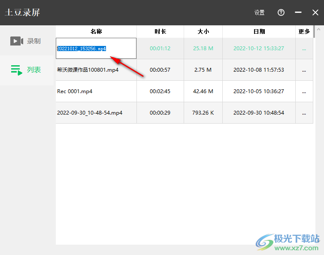This screenshot has height=255, width=324.
Task: Open the help question-mark icon
Action: [281, 12]
